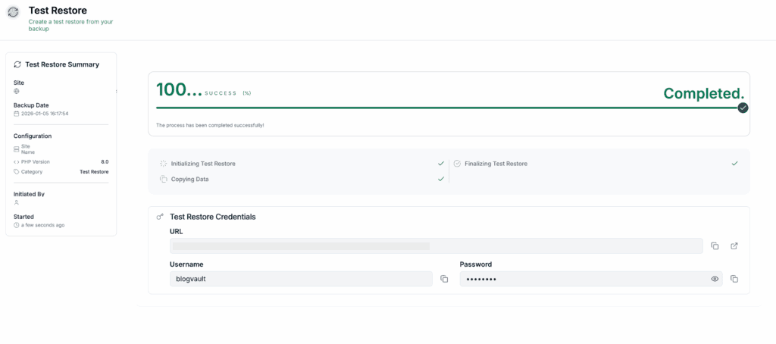Click the backup date 2026-01-05 16:17:54
Viewport: 776px width, 344px height.
[x=45, y=114]
